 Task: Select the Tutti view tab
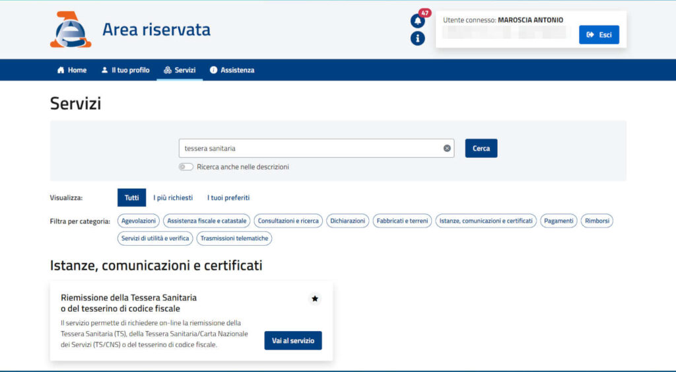(x=131, y=198)
